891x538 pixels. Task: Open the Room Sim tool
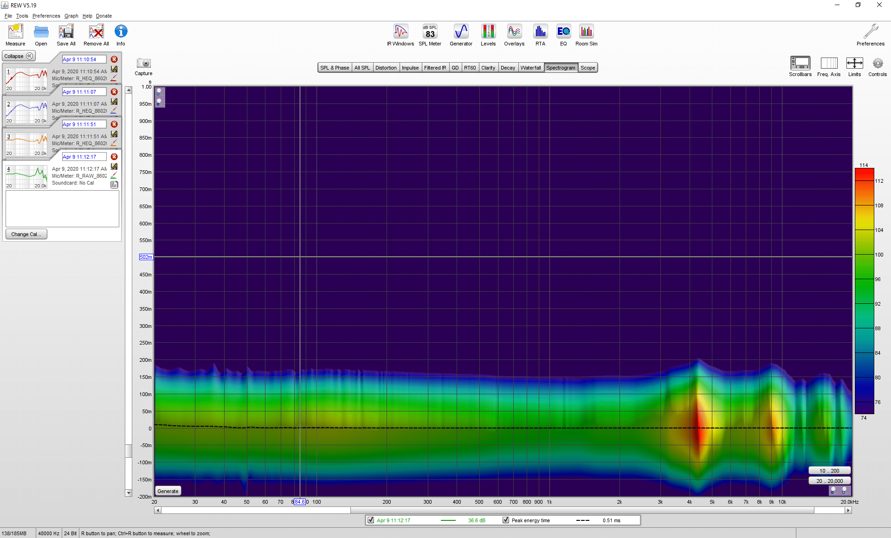click(587, 35)
